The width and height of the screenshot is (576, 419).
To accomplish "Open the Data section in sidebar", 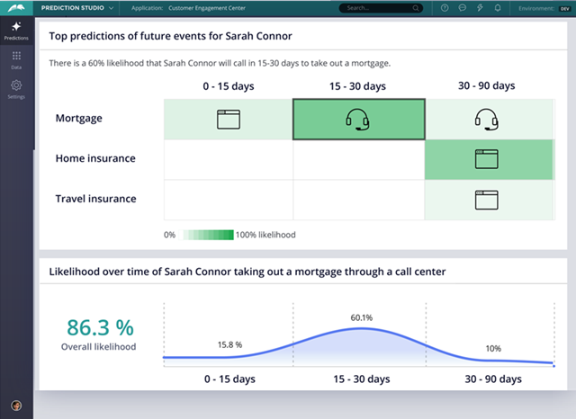I will pyautogui.click(x=16, y=60).
